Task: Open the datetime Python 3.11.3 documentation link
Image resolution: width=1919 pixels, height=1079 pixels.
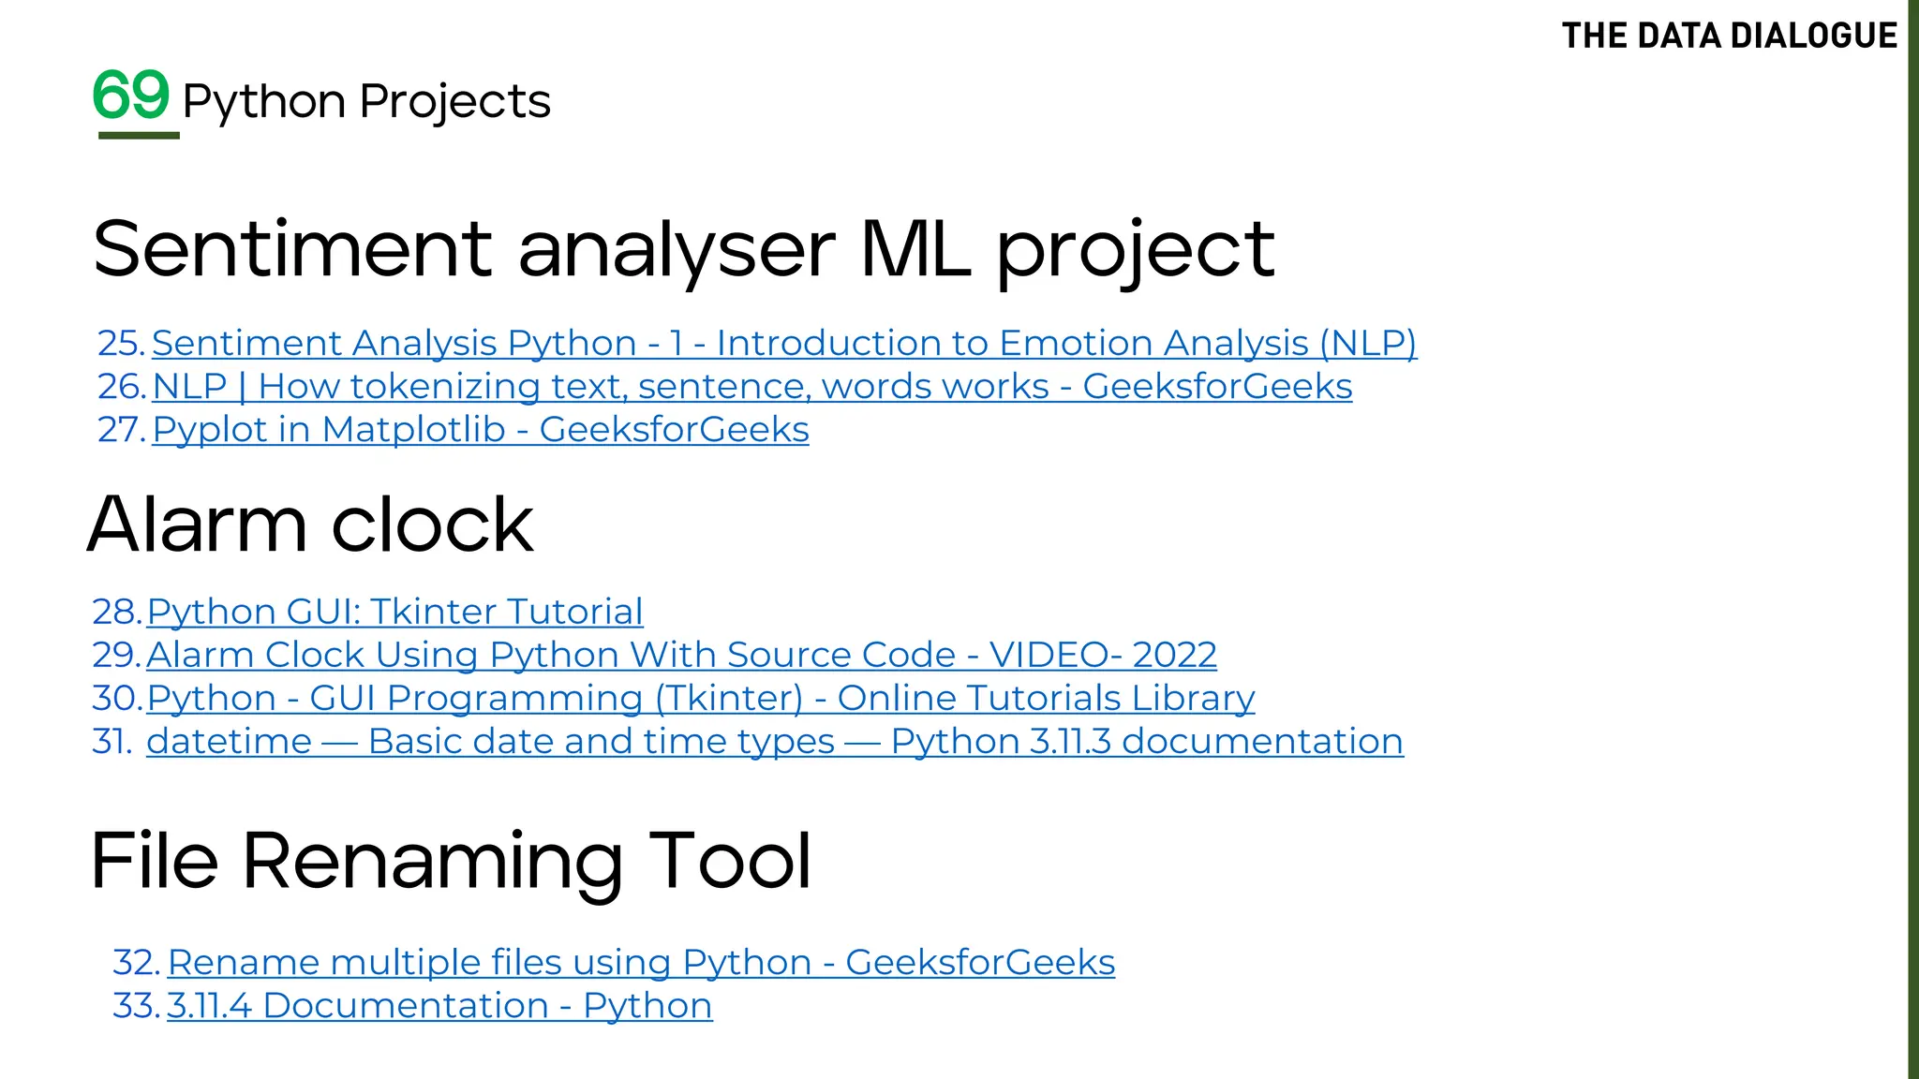Action: point(774,742)
